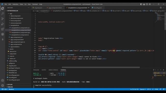Click the UTF-8 encoding status item
The height and width of the screenshot is (93, 166).
[x=149, y=89]
